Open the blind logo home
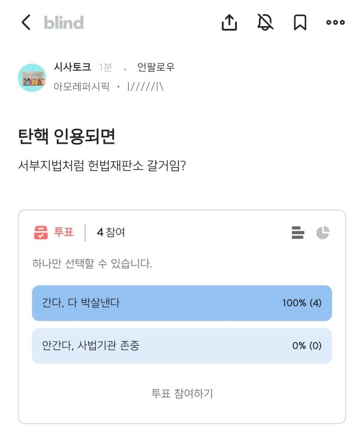364x447 pixels. pyautogui.click(x=64, y=23)
